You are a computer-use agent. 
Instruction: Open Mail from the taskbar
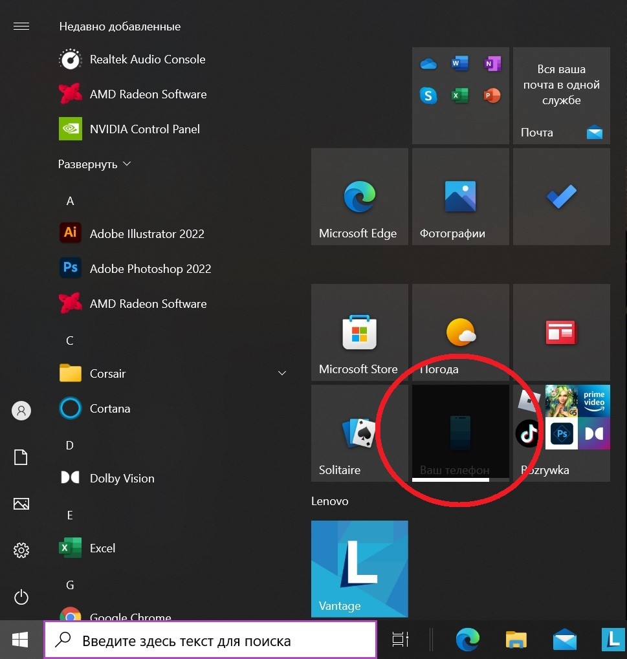564,640
